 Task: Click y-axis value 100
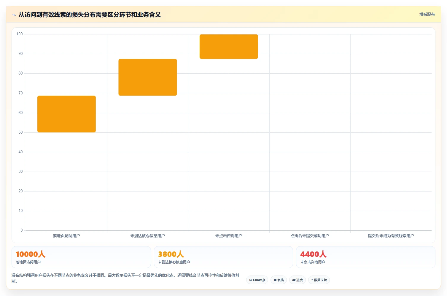[20, 34]
